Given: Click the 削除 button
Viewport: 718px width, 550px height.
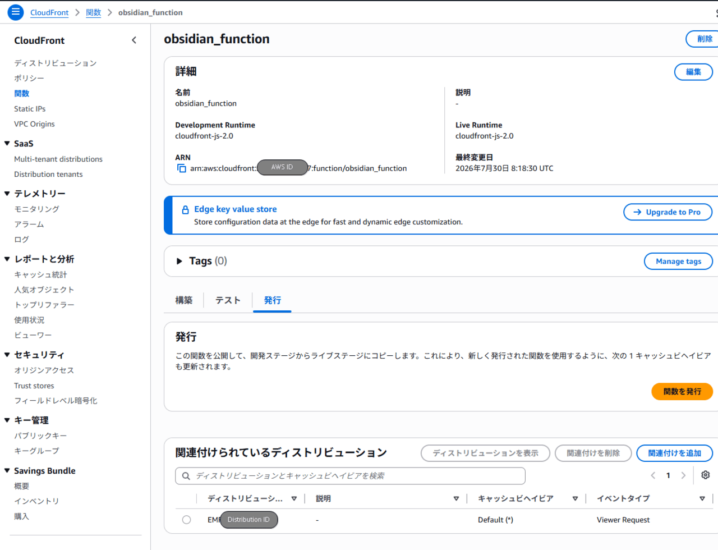Looking at the screenshot, I should coord(702,39).
